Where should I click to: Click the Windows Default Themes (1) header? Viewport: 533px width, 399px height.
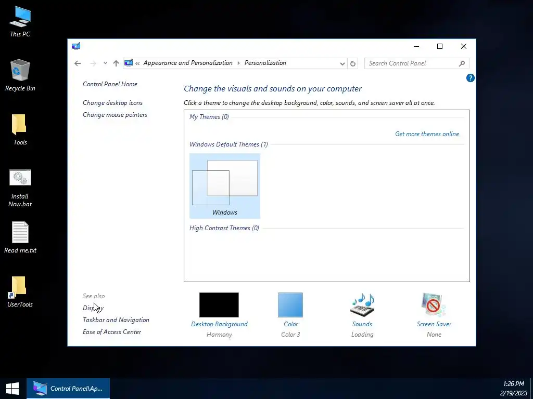[229, 144]
